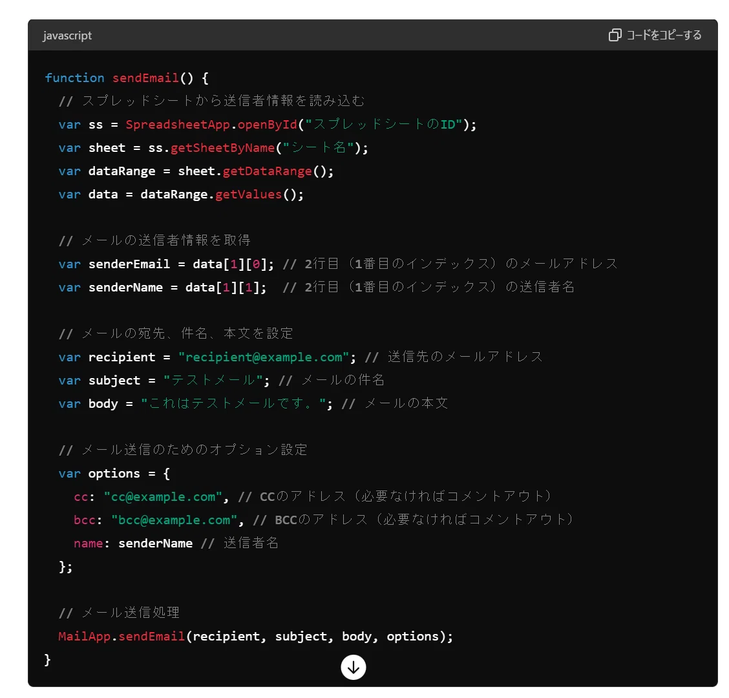Click 'getSheetByName' method name
The image size is (729, 698).
pos(223,148)
